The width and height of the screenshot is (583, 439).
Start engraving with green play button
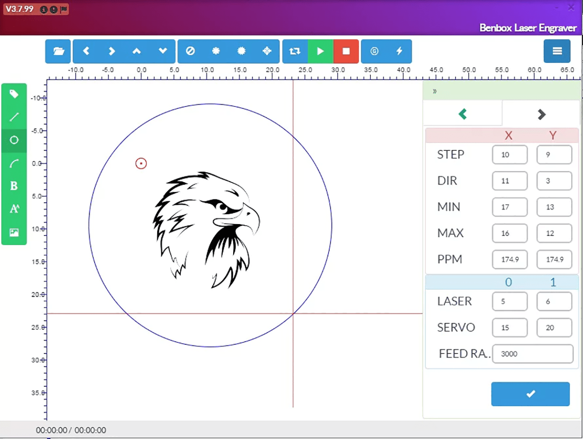321,51
